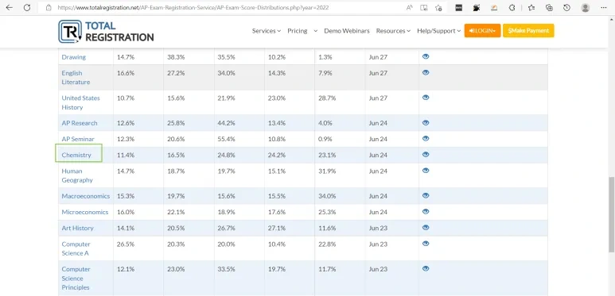This screenshot has width=615, height=296.
Task: Open the LOGIN dropdown button
Action: tap(482, 30)
